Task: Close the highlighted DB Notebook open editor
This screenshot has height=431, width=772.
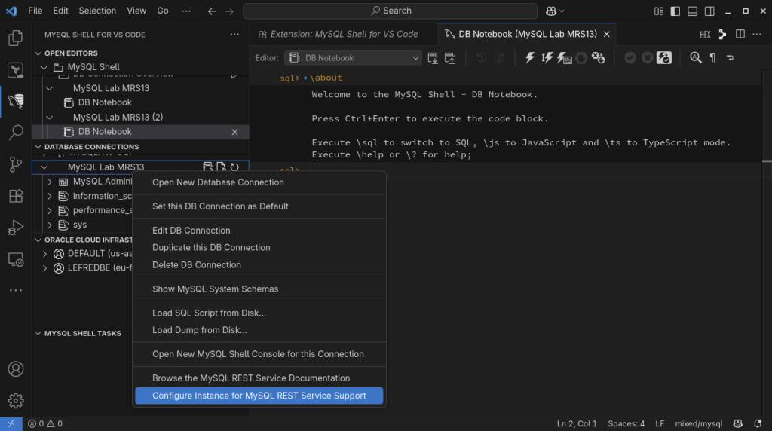Action: pyautogui.click(x=235, y=132)
